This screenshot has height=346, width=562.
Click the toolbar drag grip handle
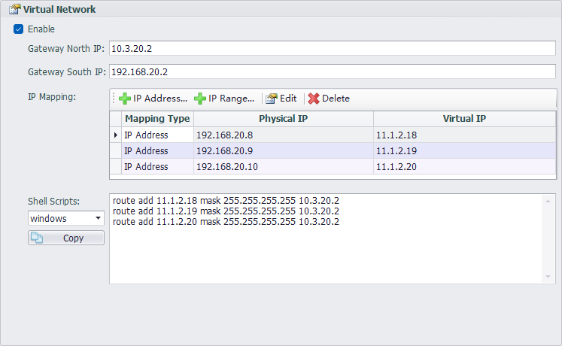pos(114,99)
